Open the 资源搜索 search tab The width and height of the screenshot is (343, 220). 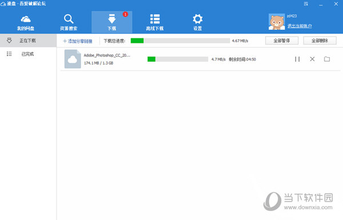point(69,22)
